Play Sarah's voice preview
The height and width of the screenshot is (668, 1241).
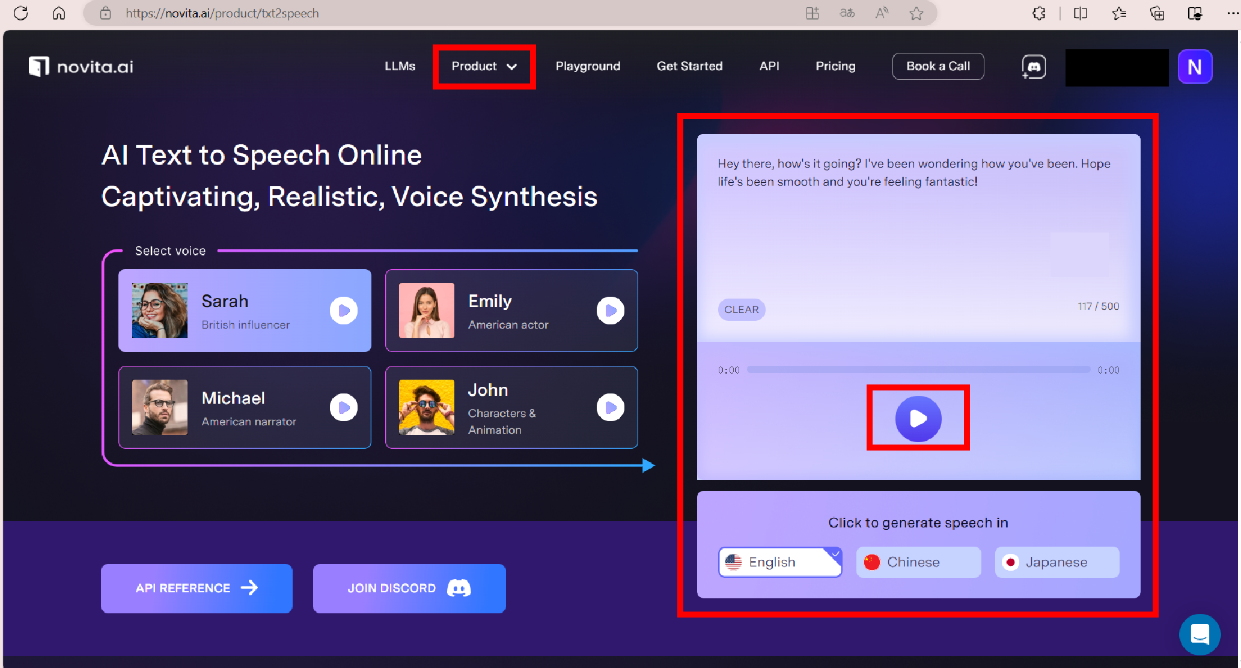coord(344,311)
